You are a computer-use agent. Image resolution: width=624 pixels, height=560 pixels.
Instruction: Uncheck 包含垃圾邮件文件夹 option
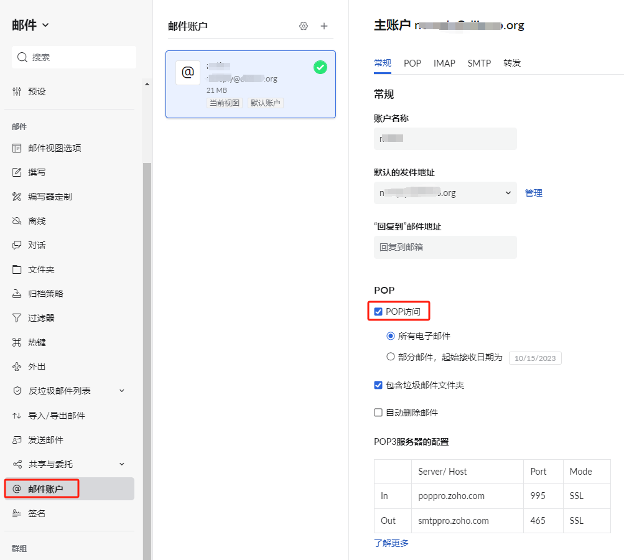(x=378, y=385)
